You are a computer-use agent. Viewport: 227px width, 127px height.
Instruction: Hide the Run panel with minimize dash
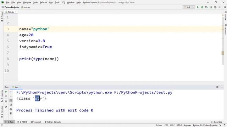pos(222,87)
